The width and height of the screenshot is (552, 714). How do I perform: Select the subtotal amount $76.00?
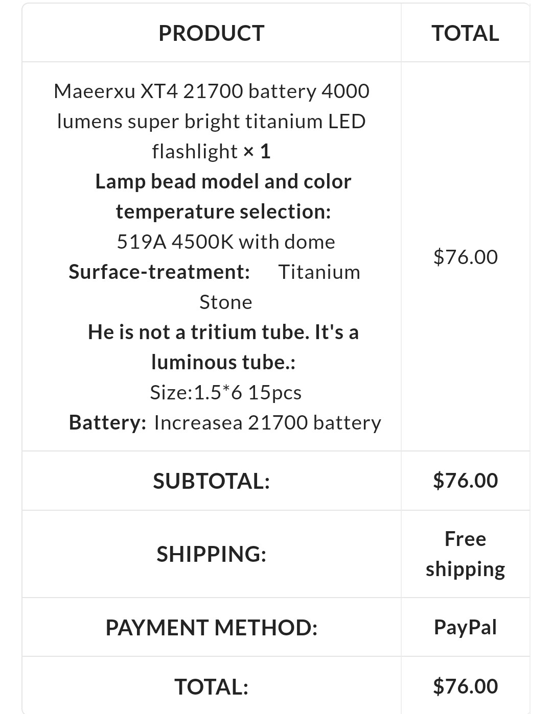(x=465, y=481)
